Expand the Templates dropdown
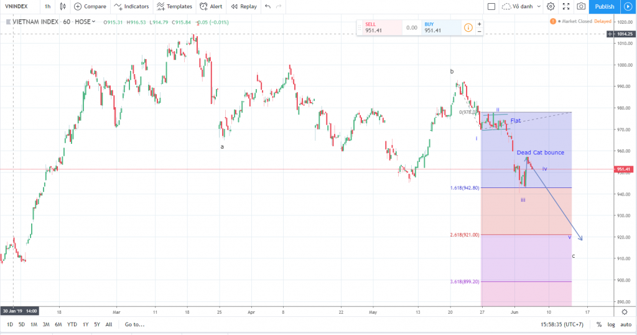 pos(174,6)
